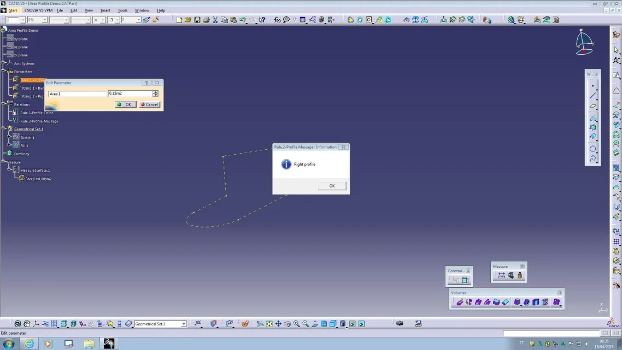The image size is (622, 350).
Task: Zoom Out with magnifier minus icon
Action: click(x=306, y=324)
